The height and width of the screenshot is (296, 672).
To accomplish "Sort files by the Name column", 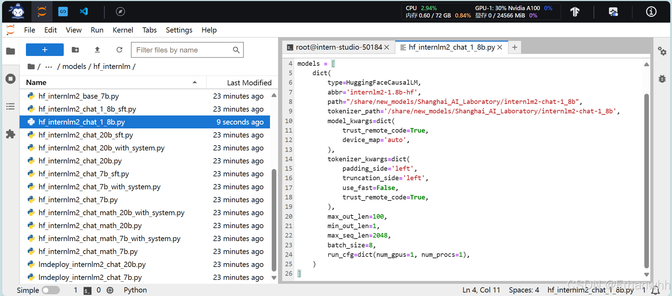I will click(x=113, y=83).
